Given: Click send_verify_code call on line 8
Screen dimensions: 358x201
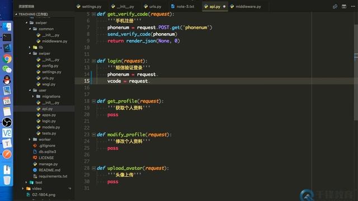Looking at the screenshot, I should (129, 34).
